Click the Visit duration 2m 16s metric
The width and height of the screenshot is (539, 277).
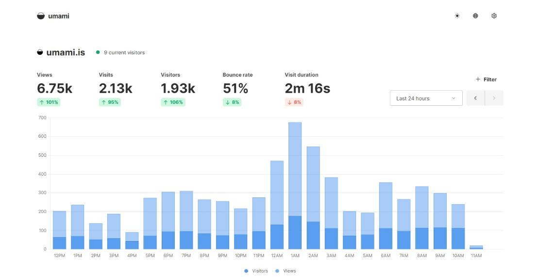(x=307, y=88)
